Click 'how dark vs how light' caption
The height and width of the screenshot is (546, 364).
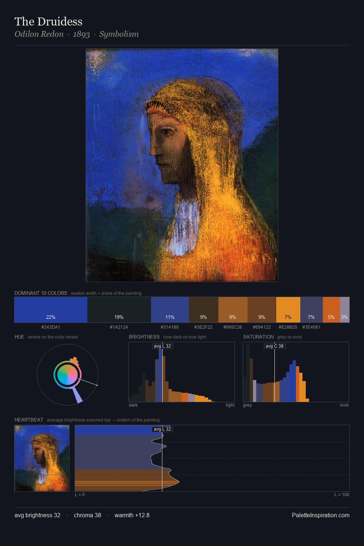tap(185, 337)
